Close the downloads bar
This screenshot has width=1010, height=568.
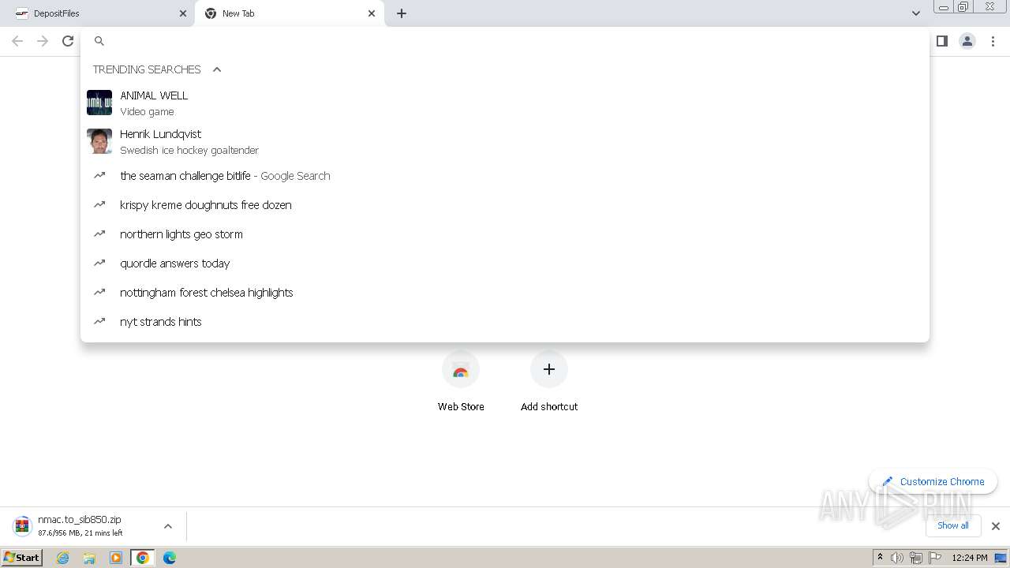[995, 526]
